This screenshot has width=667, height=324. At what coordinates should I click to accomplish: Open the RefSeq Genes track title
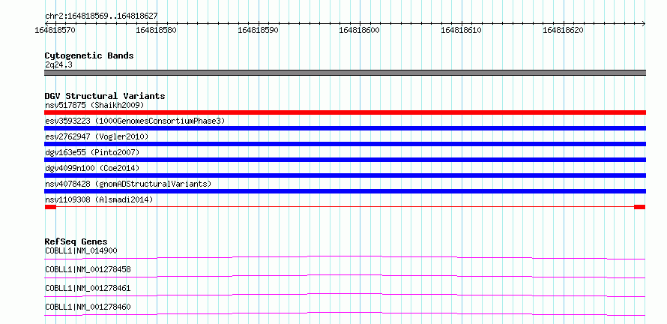click(76, 241)
